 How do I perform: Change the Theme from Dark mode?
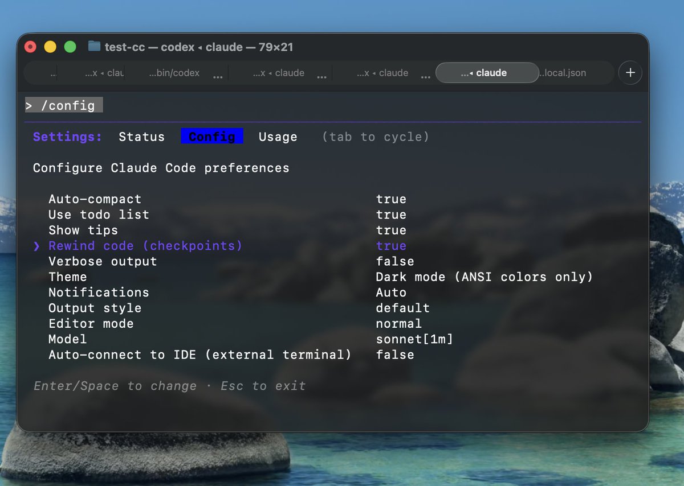pyautogui.click(x=68, y=277)
